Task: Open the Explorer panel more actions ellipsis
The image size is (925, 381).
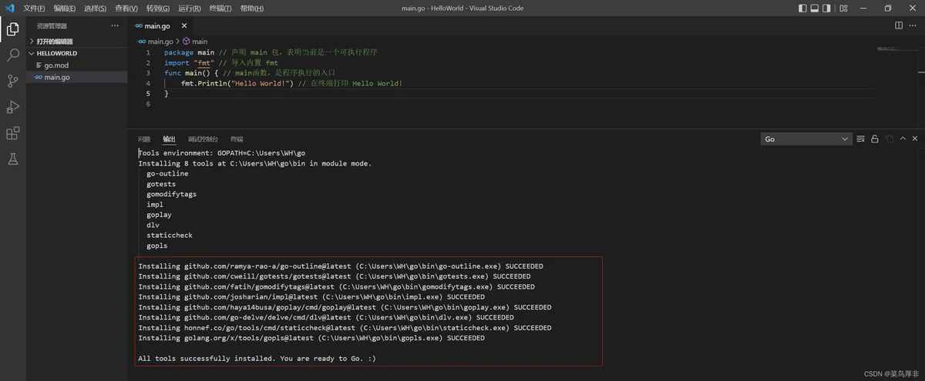Action: [115, 25]
